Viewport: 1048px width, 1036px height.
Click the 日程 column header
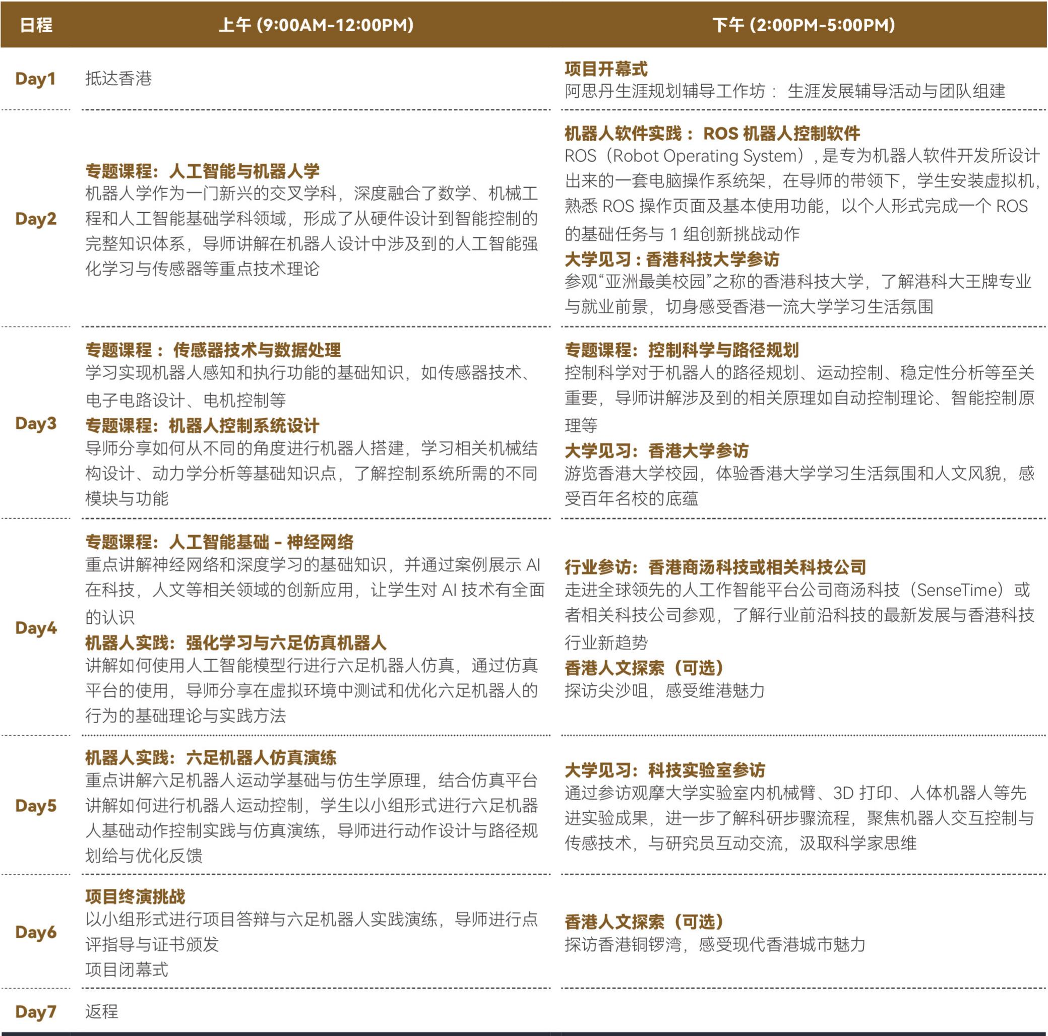click(36, 25)
